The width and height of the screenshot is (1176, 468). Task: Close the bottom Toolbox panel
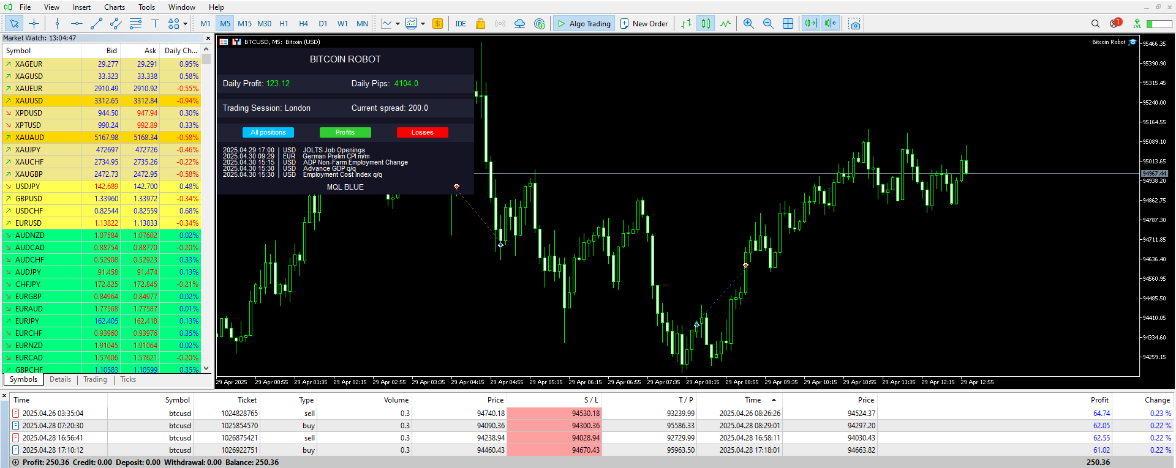(4, 396)
